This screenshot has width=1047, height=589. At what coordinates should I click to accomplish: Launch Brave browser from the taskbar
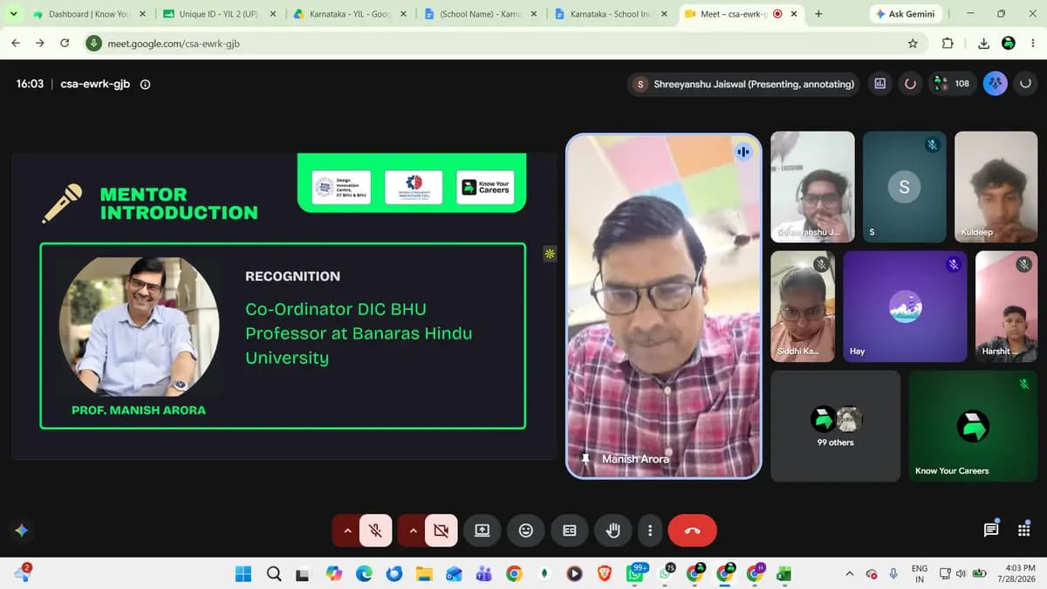(x=605, y=573)
